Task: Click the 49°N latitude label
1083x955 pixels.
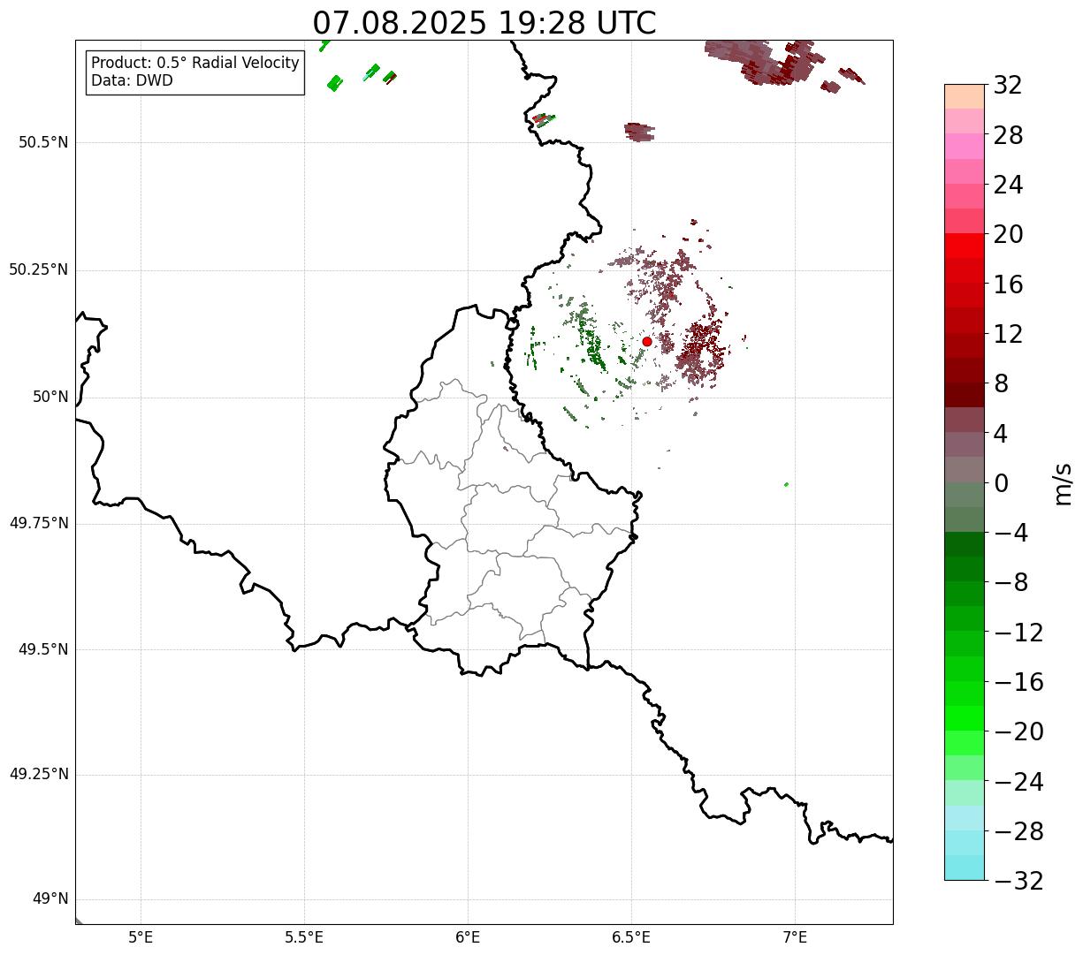Action: pos(50,899)
